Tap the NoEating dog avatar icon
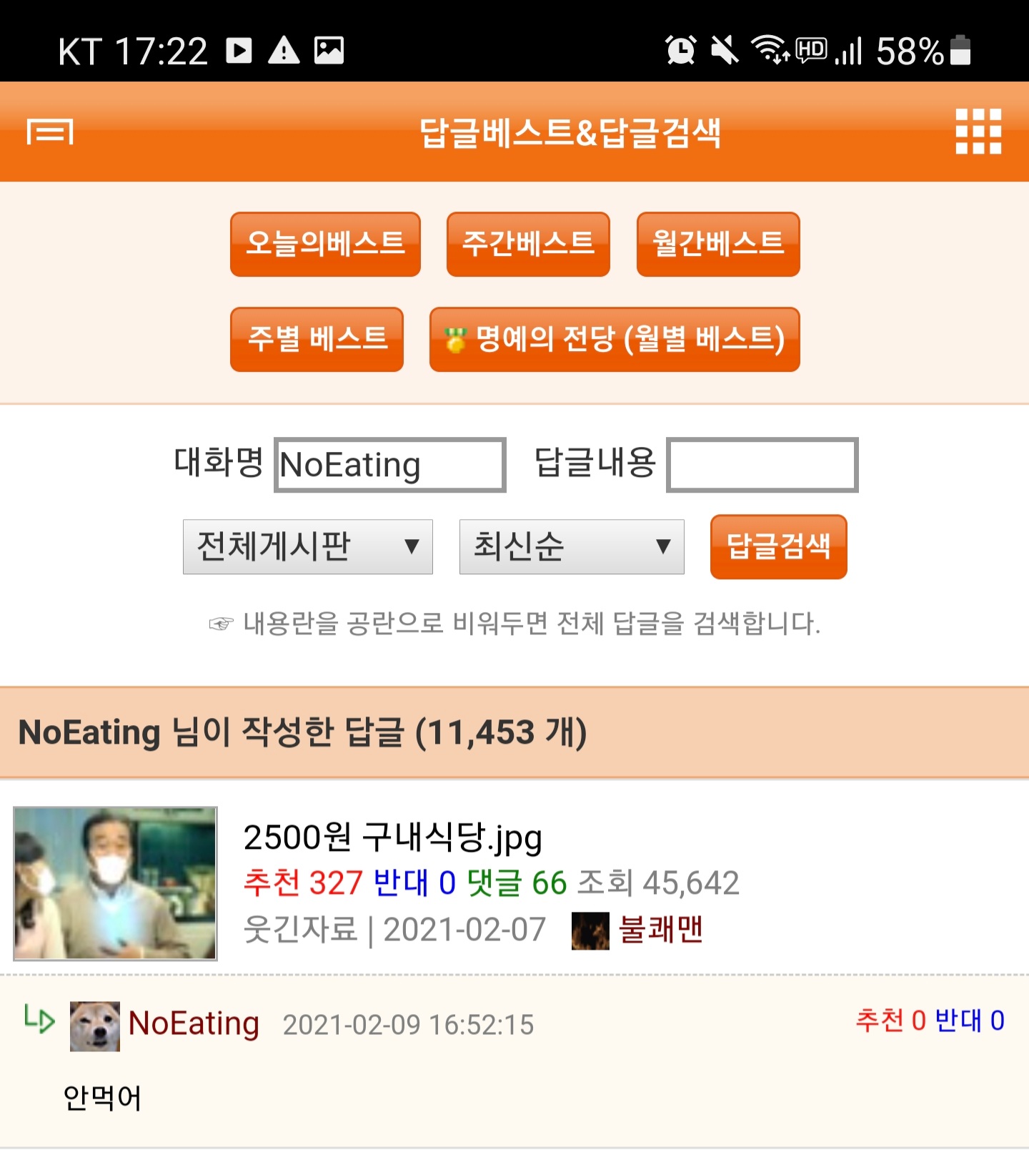The width and height of the screenshot is (1029, 1150). [95, 1026]
